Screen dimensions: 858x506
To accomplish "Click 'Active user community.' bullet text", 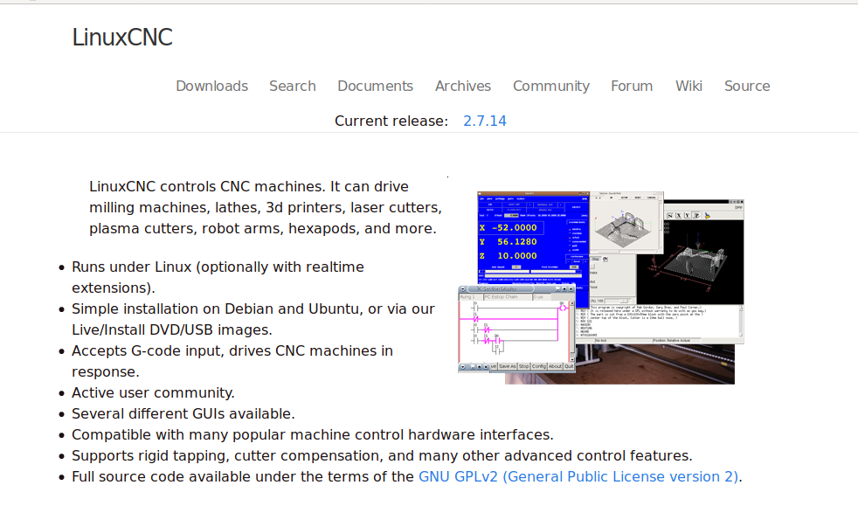I will (x=153, y=392).
